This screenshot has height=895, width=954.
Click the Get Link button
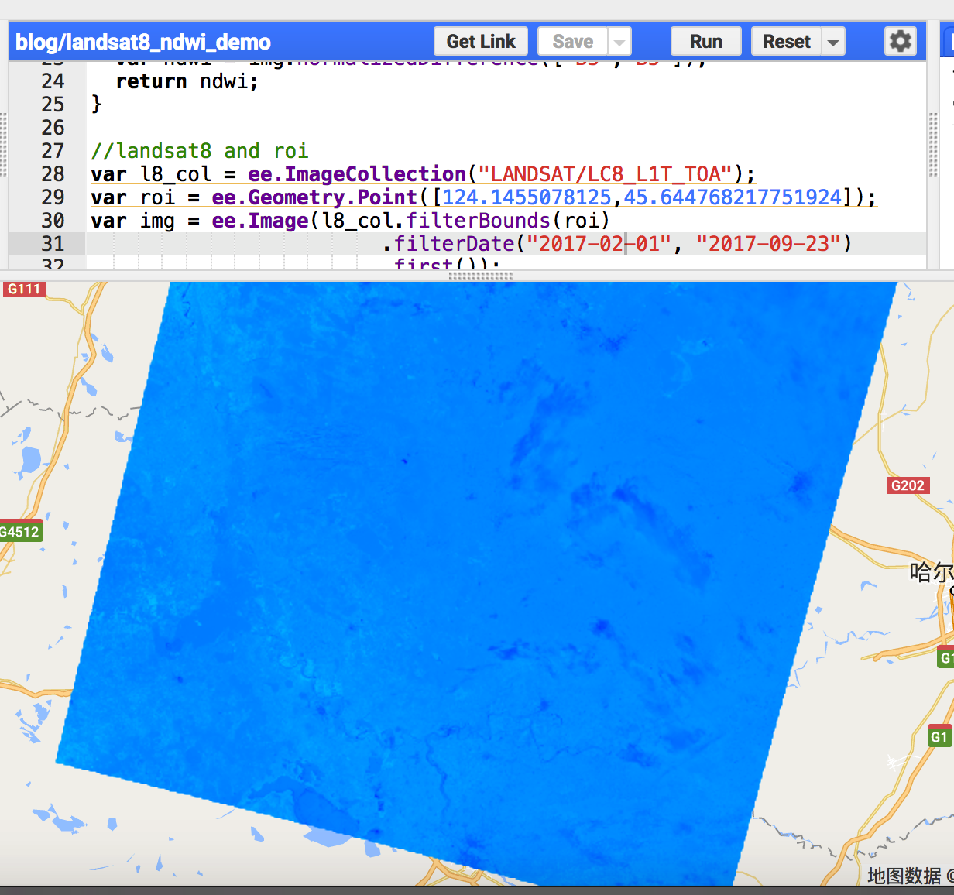(481, 41)
